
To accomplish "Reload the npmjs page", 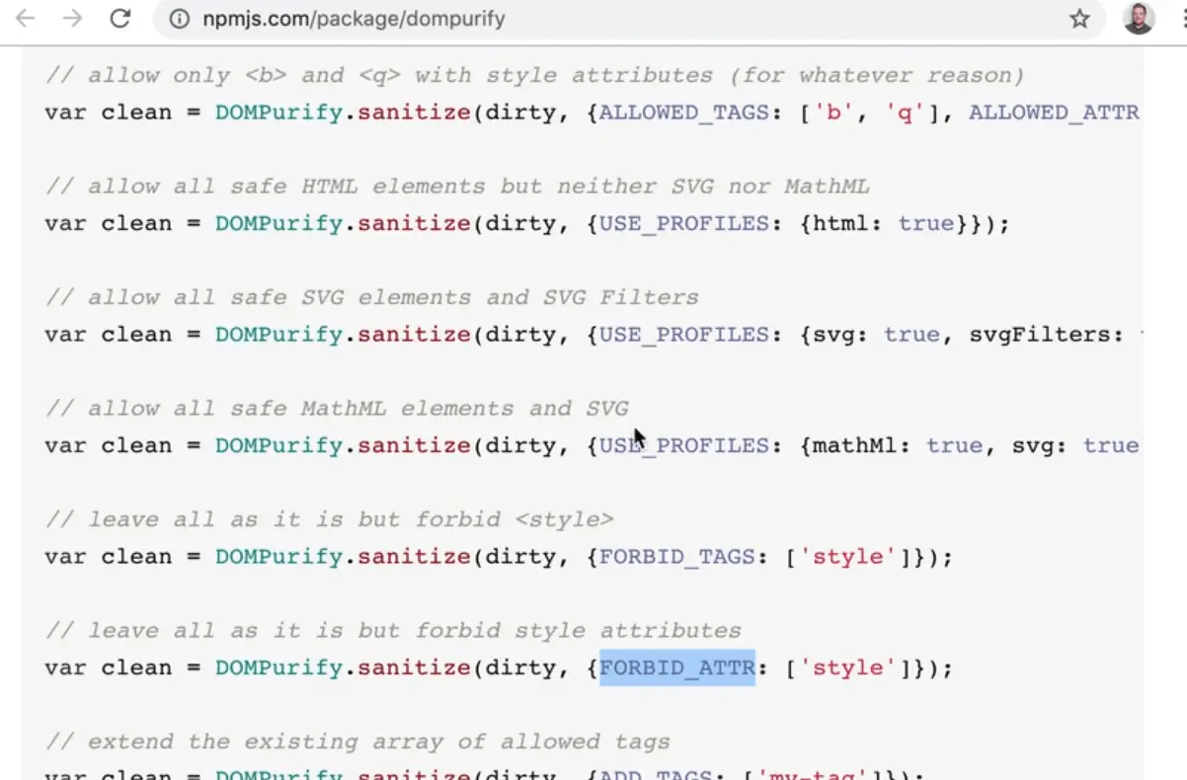I will pyautogui.click(x=120, y=19).
